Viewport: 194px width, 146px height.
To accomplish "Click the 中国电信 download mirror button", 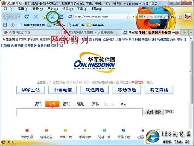I will point(63,90).
